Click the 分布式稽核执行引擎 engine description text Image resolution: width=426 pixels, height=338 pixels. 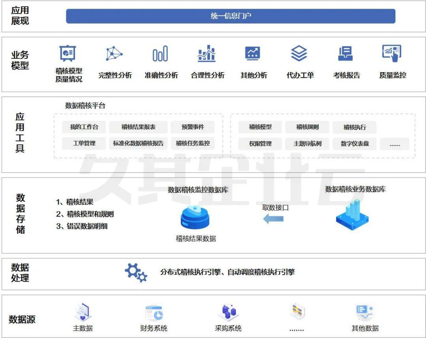point(228,272)
